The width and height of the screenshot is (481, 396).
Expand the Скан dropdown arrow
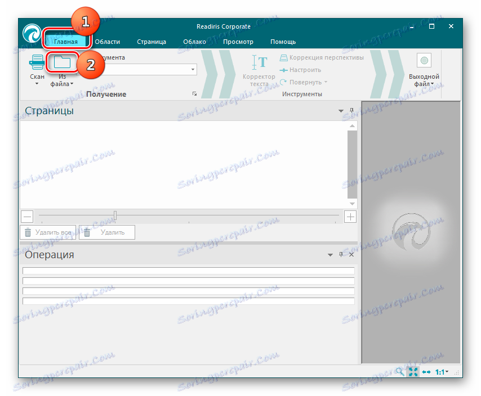(x=37, y=84)
